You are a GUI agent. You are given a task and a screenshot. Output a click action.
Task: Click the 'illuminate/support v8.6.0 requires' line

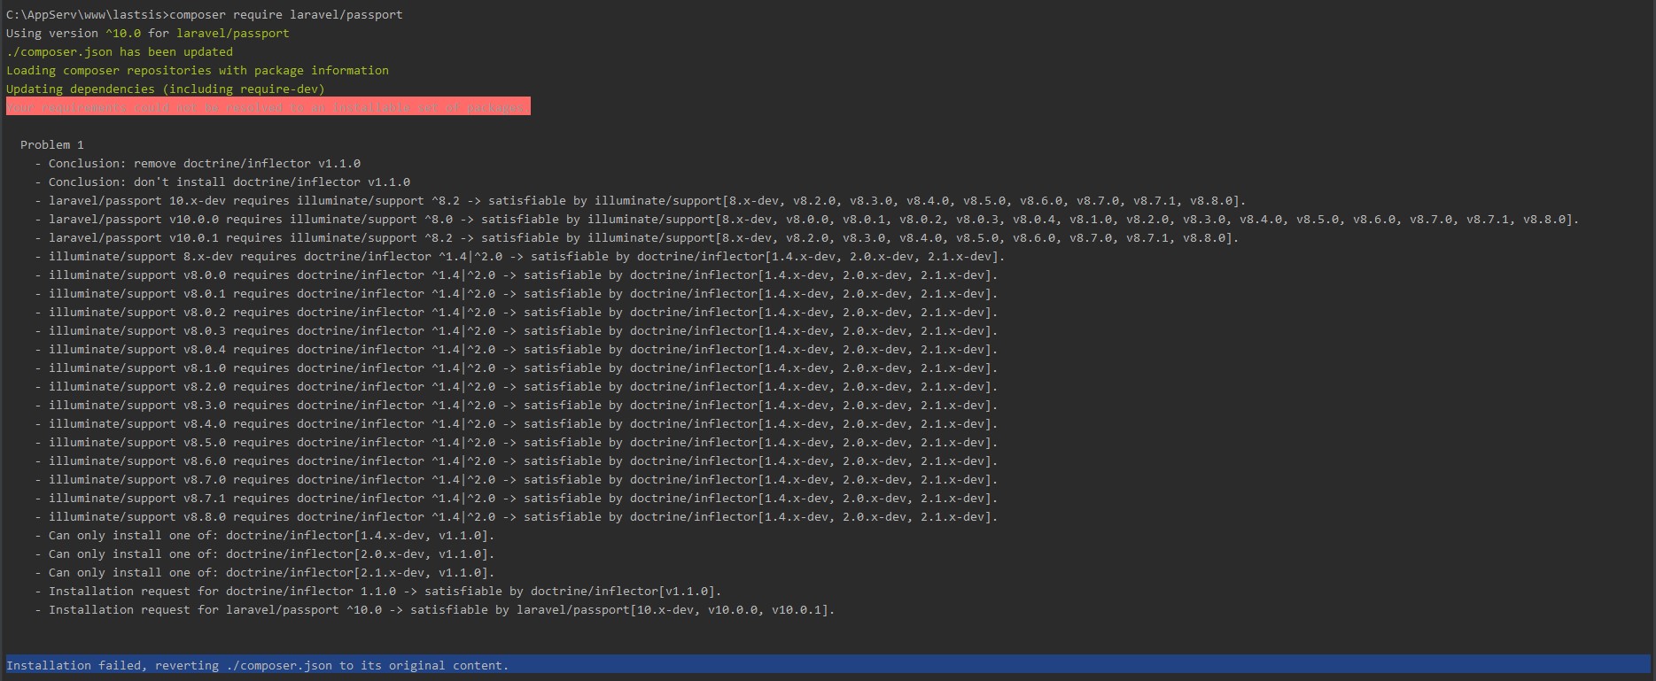(517, 460)
